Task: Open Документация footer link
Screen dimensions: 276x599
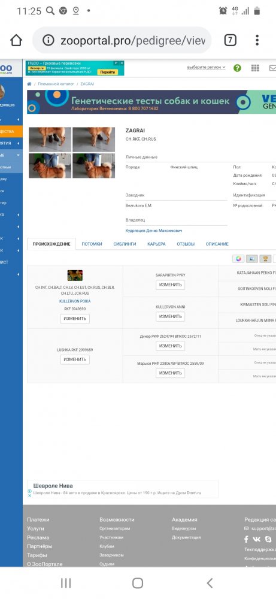Action: (186, 537)
